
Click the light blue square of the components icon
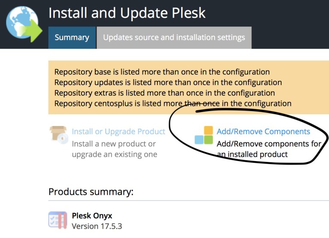[199, 140]
